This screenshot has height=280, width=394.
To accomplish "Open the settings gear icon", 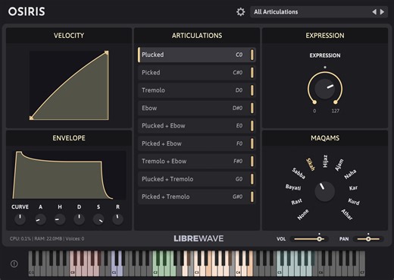I will tap(240, 12).
